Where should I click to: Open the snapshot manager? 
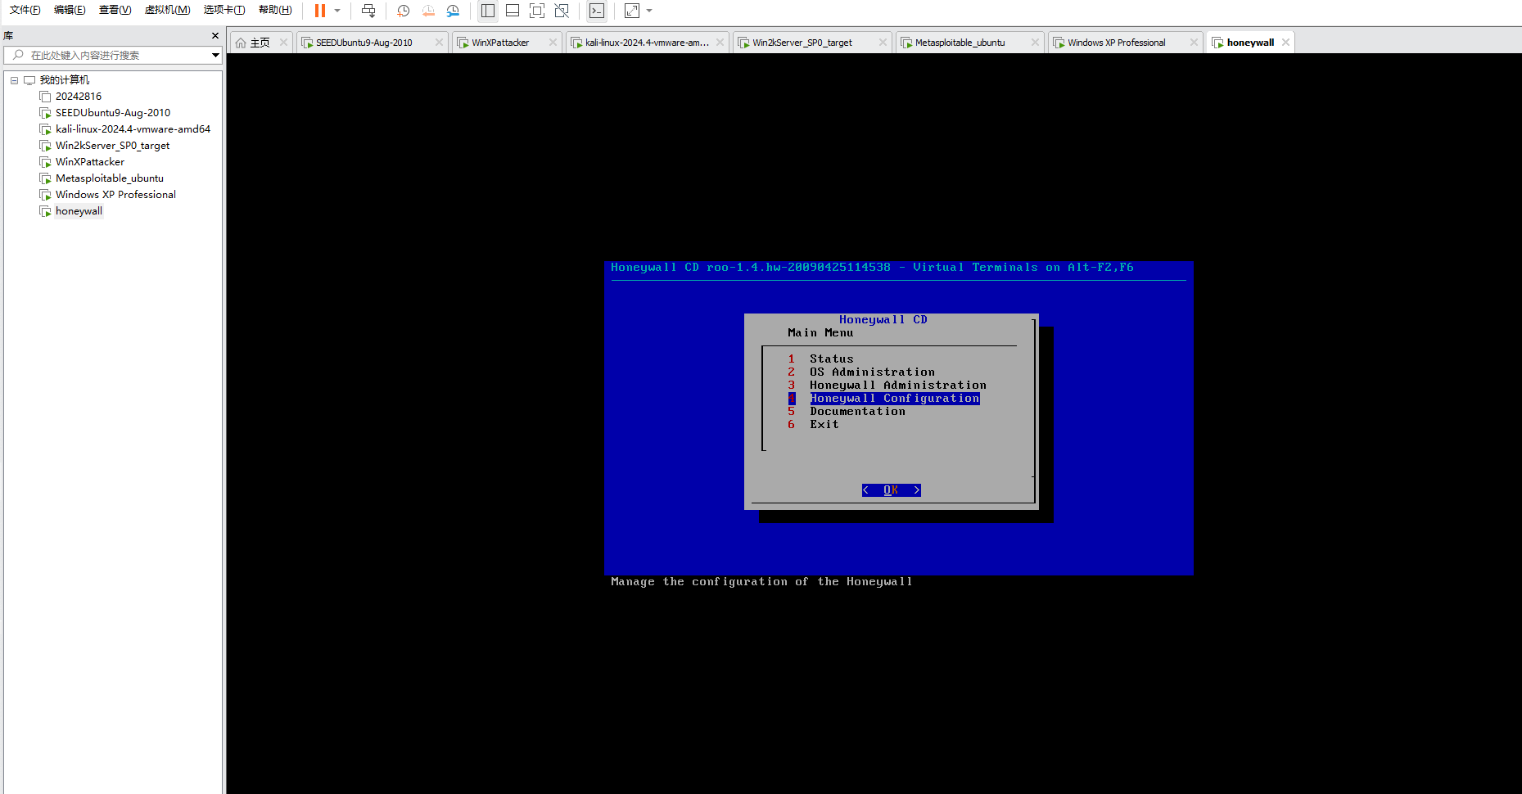click(453, 11)
